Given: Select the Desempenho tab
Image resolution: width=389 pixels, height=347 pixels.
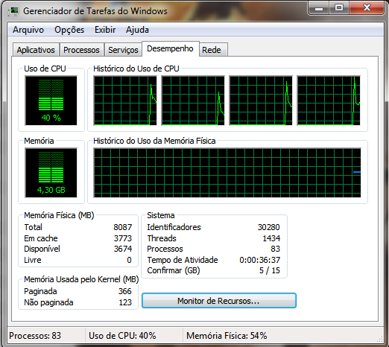Looking at the screenshot, I should pos(170,48).
